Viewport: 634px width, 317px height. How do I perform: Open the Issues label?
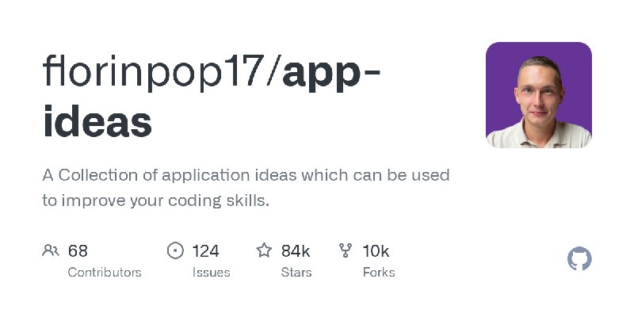coord(211,273)
